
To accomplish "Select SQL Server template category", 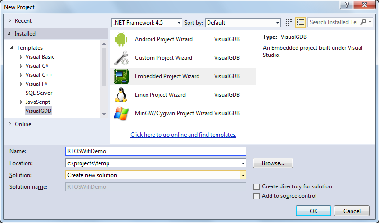I will tap(39, 93).
